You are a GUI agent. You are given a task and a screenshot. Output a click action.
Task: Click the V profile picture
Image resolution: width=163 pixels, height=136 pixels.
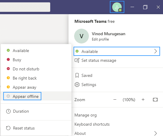(x=81, y=36)
